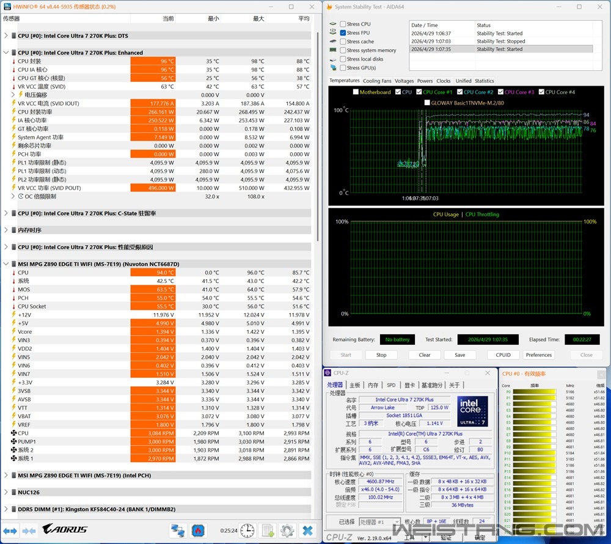This screenshot has width=611, height=544.
Task: Click AIDA64 Stop button
Action: pos(381,355)
